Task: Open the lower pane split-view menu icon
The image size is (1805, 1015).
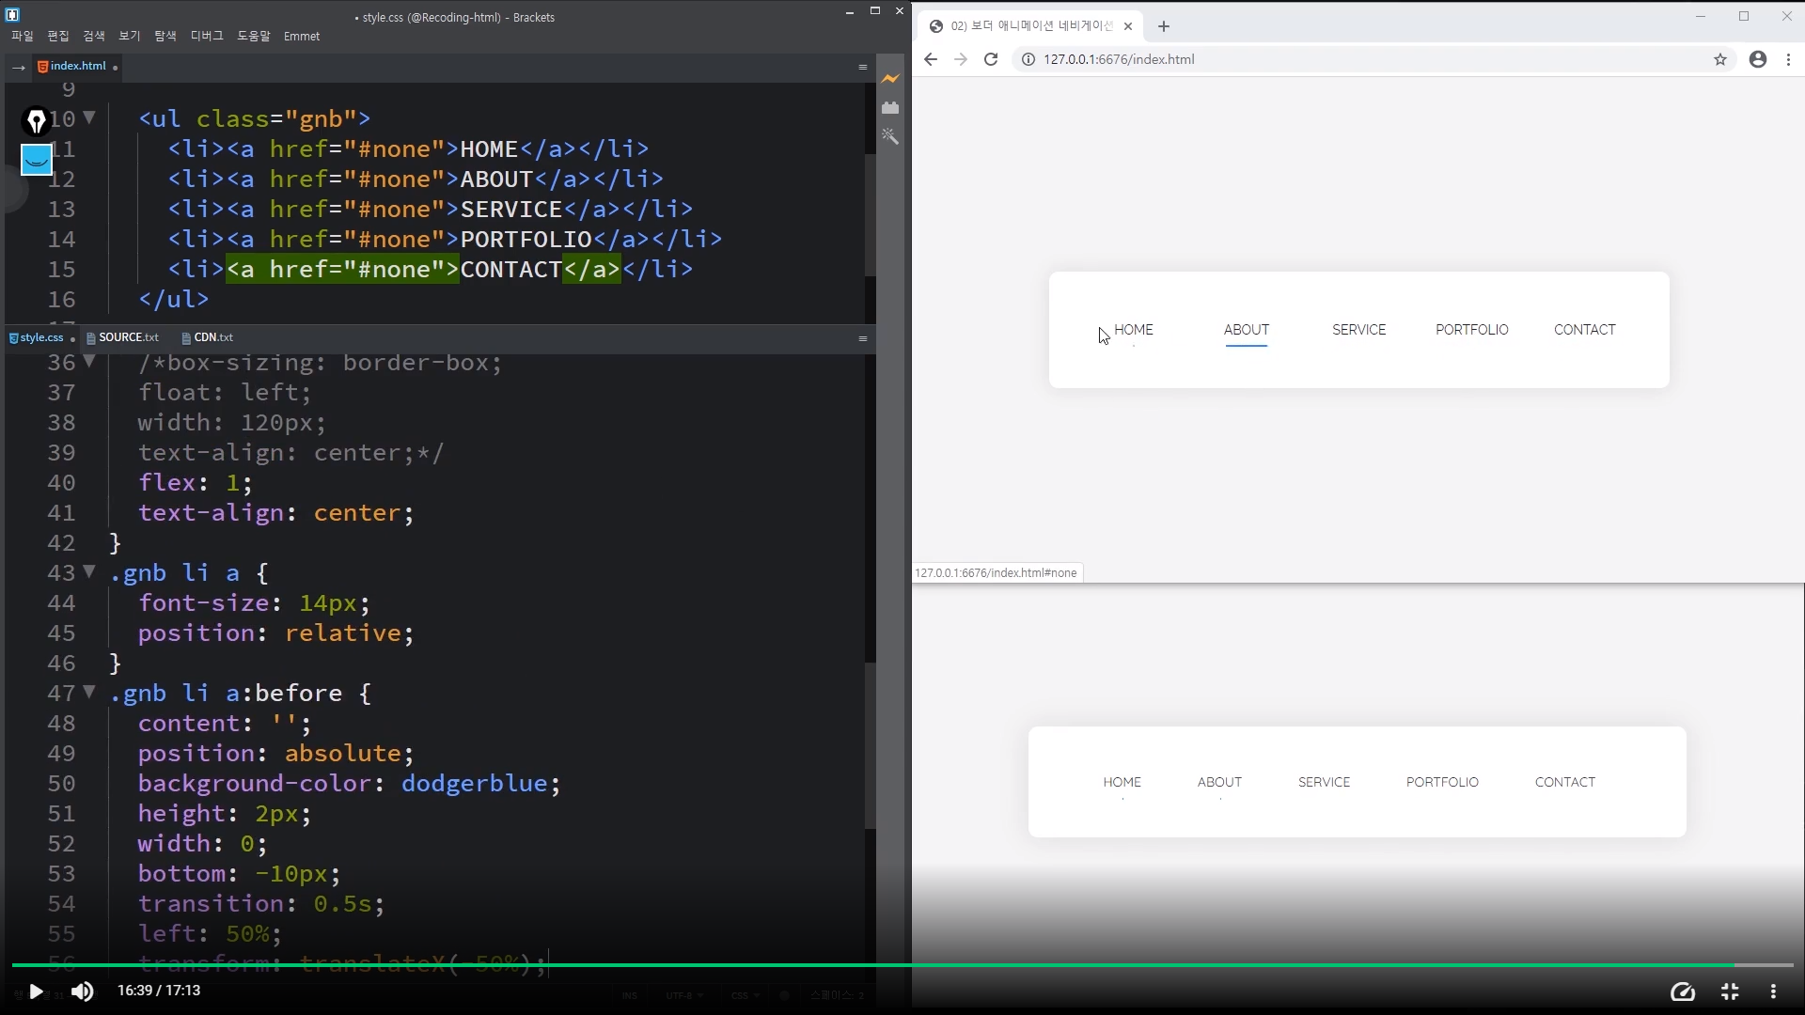Action: click(862, 338)
